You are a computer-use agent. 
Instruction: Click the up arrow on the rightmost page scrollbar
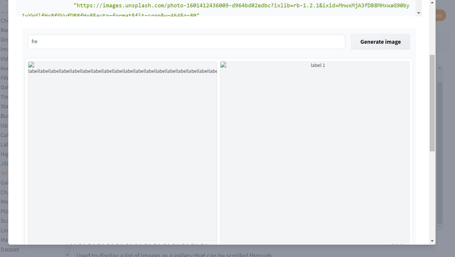[432, 2]
